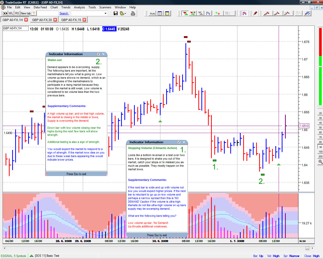Select the 70 bar-spacing button
The height and width of the screenshot is (259, 323).
click(320, 137)
